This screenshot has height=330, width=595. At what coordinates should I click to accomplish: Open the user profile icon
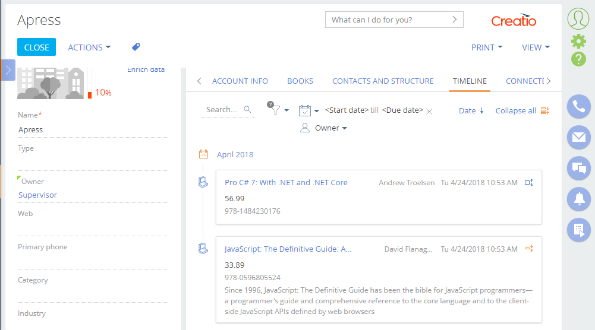(578, 18)
